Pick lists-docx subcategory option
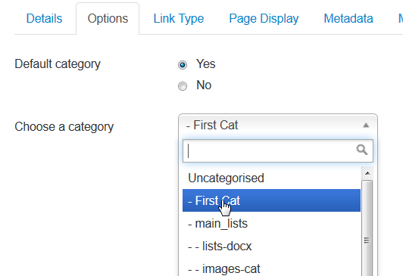The width and height of the screenshot is (403, 276). click(271, 247)
